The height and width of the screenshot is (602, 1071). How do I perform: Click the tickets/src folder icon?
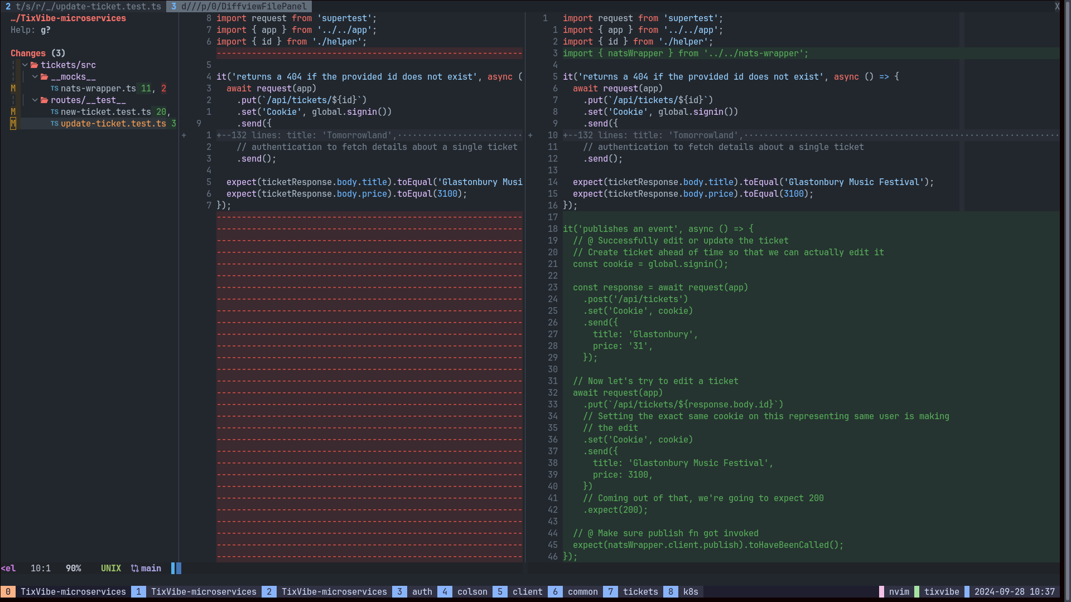click(35, 65)
